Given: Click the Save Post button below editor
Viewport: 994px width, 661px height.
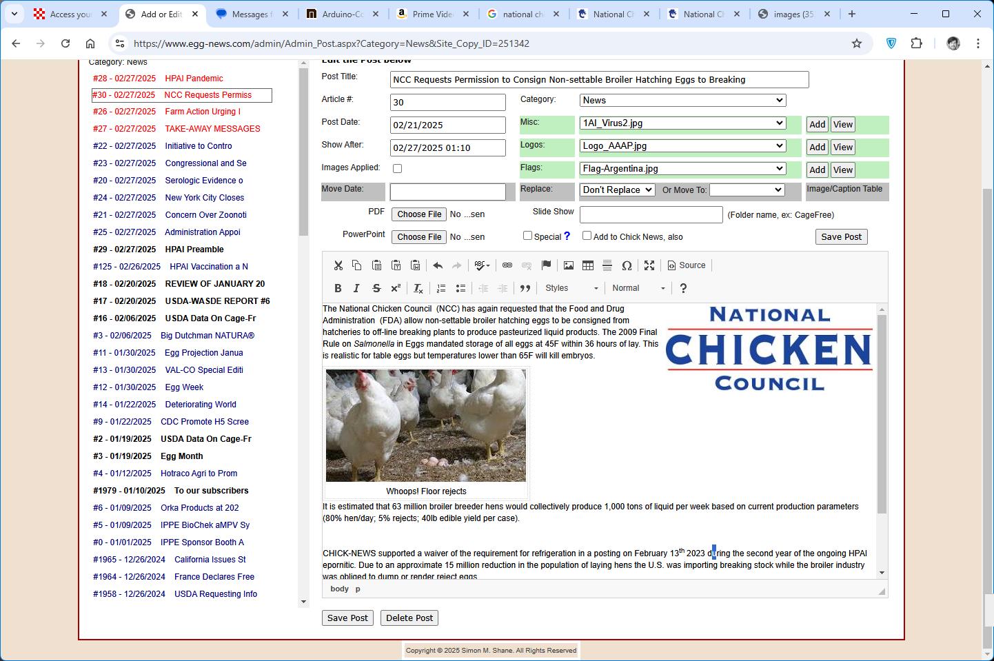Looking at the screenshot, I should coord(347,618).
